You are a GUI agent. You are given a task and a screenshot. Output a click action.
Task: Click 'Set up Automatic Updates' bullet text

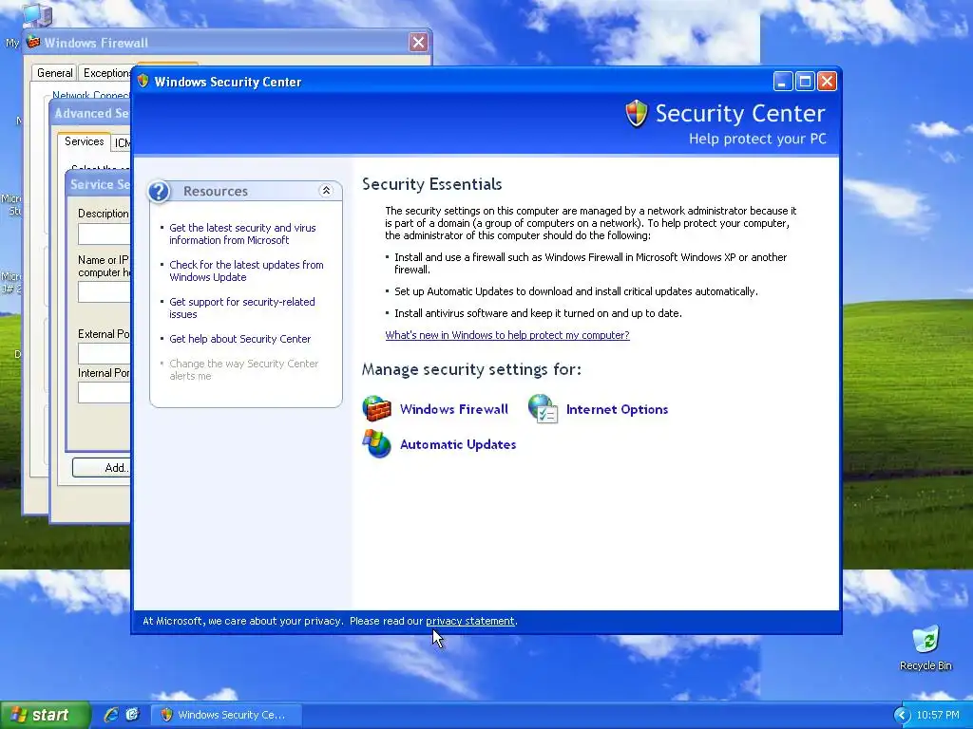[576, 291]
